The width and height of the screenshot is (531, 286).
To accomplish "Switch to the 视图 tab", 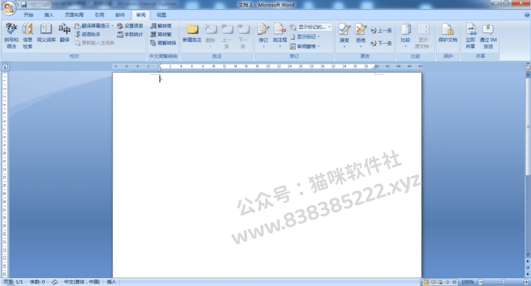I will 161,15.
